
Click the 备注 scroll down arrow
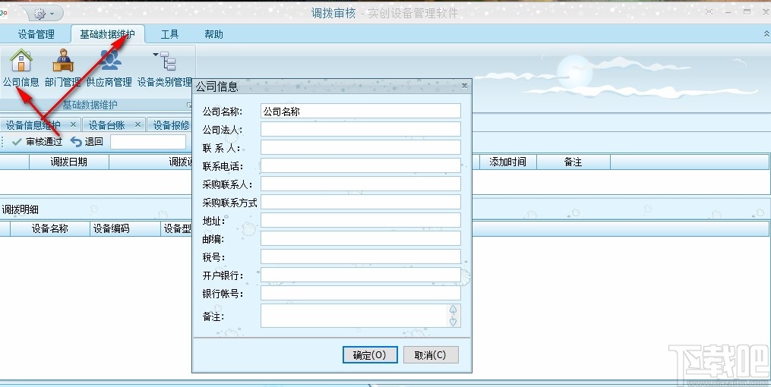click(453, 322)
